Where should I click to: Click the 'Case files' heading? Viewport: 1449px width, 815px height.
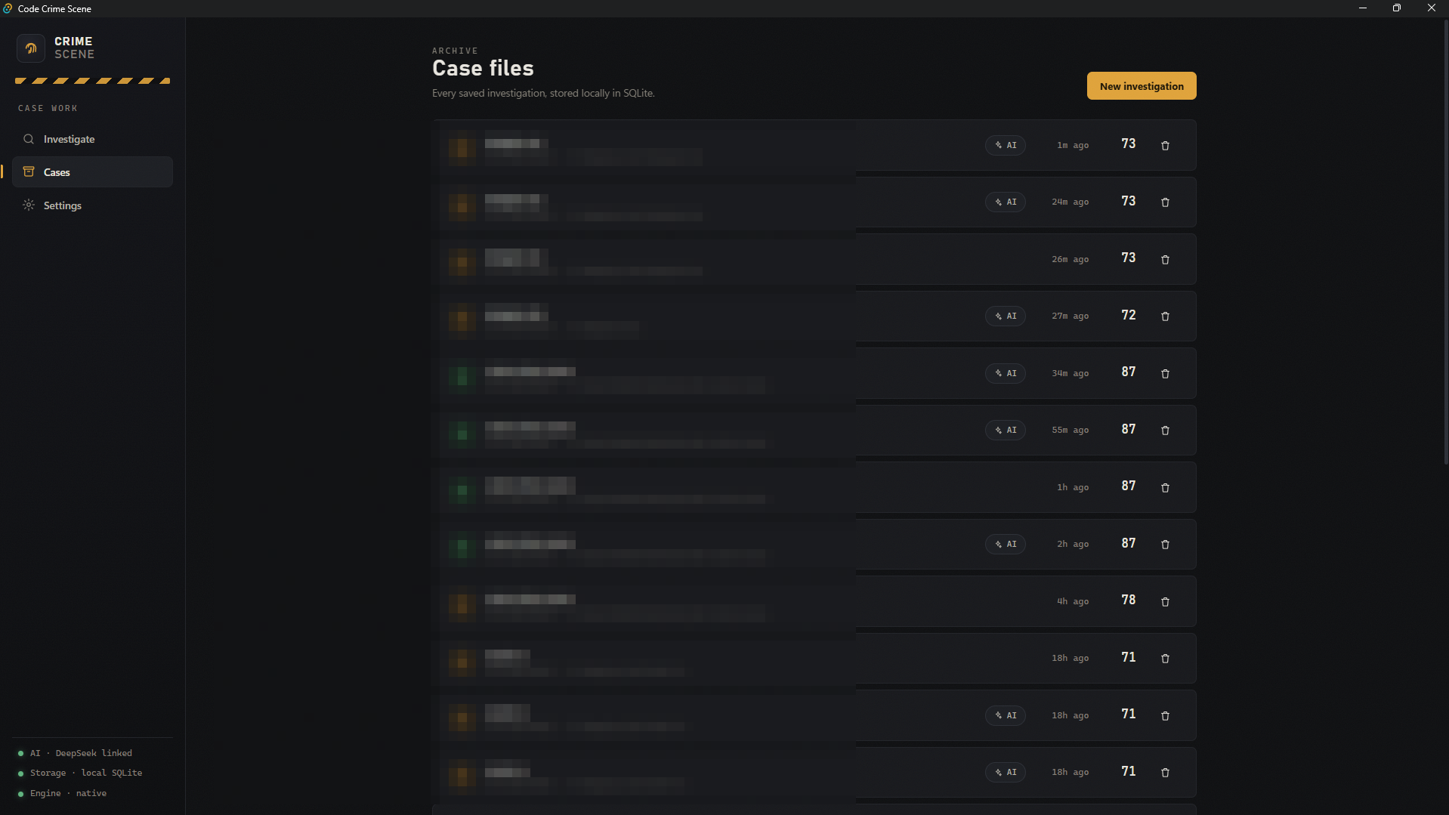point(483,68)
